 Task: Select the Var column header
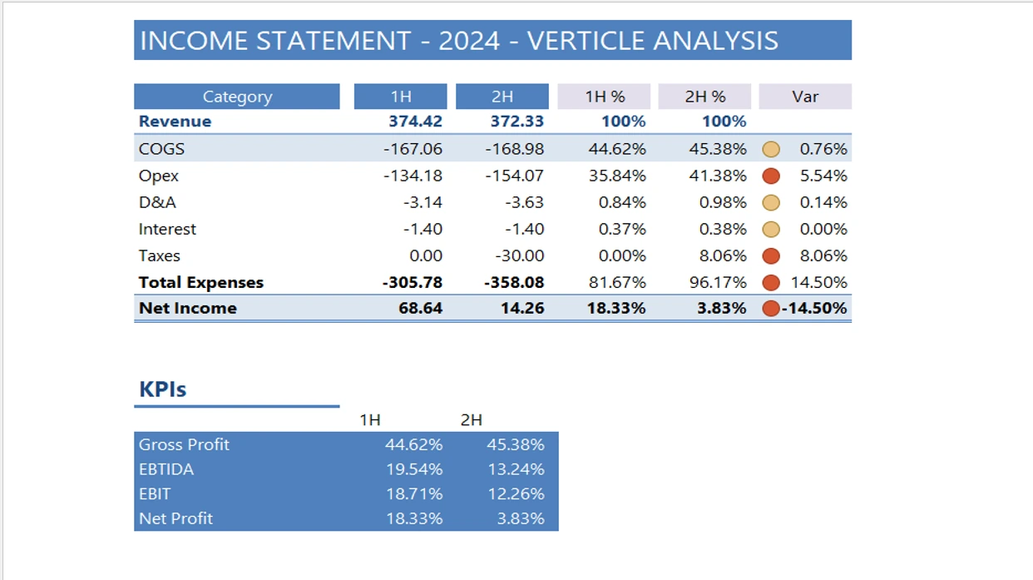(x=805, y=97)
